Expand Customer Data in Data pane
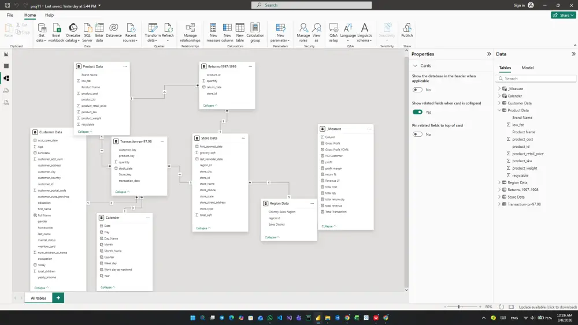 point(499,103)
